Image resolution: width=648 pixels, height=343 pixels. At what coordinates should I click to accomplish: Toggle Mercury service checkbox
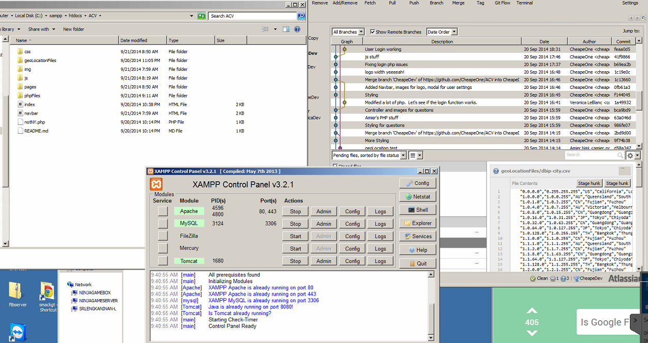click(x=163, y=248)
